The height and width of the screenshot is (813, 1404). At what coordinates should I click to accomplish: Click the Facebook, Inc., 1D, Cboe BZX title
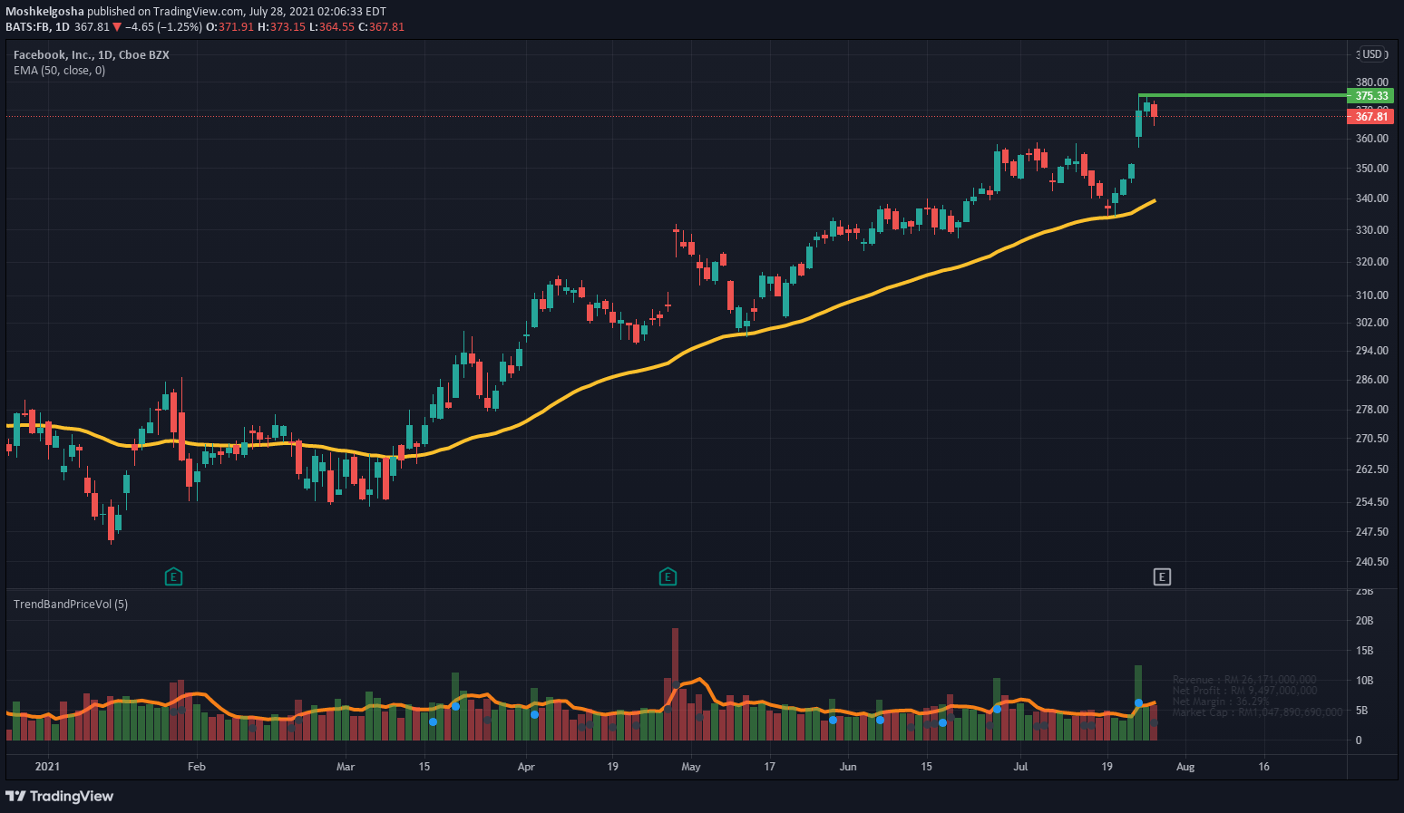(92, 54)
